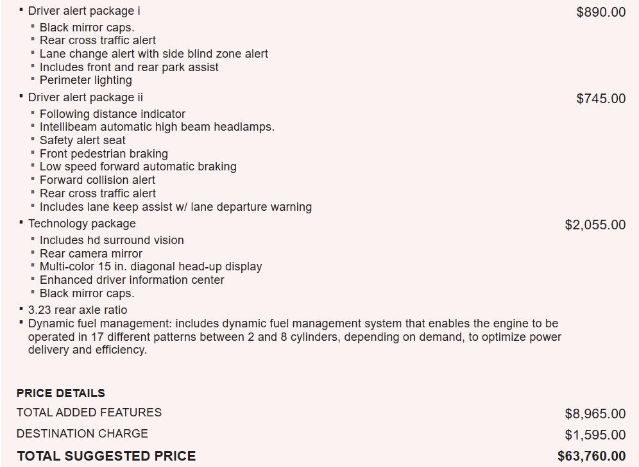Click the Driver alert package ii heading
This screenshot has width=639, height=467.
[85, 97]
